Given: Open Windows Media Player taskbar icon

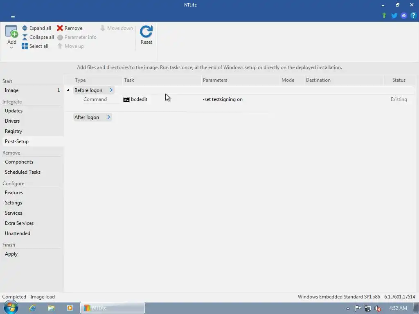Looking at the screenshot, I should point(70,308).
